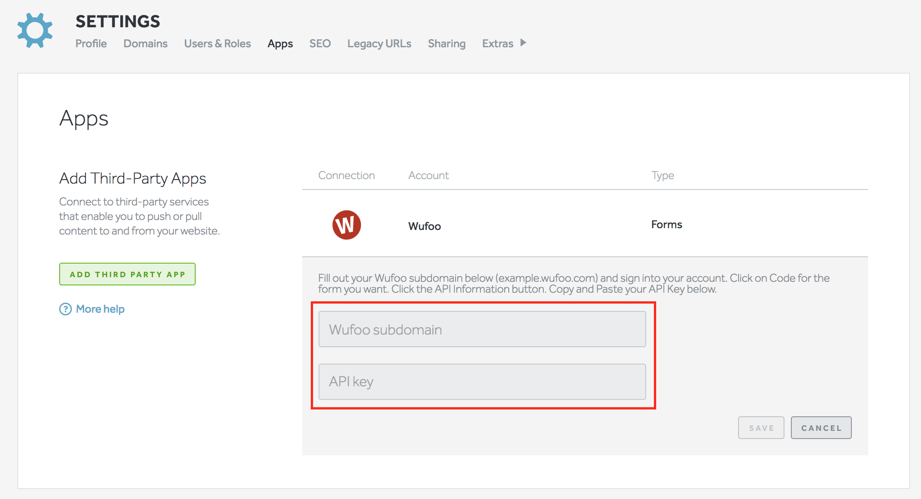The image size is (921, 499).
Task: Select the Apps tab
Action: coord(280,44)
